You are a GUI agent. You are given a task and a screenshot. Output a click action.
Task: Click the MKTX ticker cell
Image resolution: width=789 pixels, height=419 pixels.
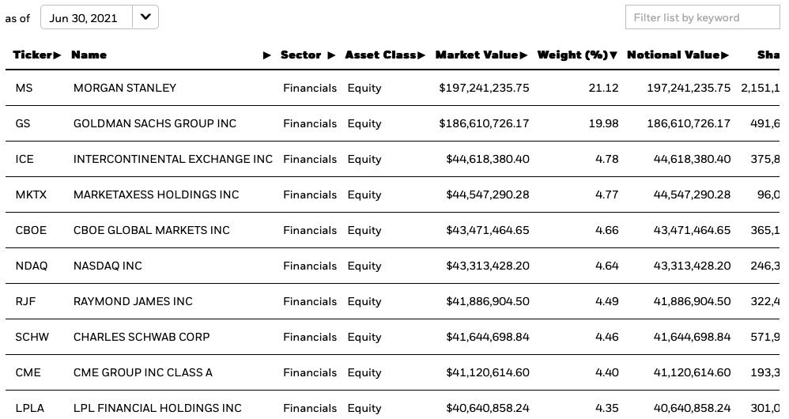click(31, 194)
